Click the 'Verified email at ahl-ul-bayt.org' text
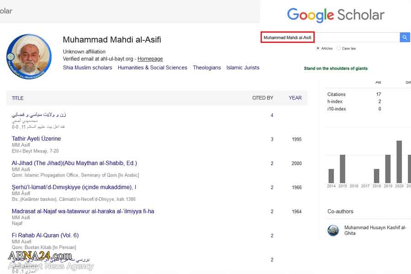411x274 pixels. [x=98, y=59]
